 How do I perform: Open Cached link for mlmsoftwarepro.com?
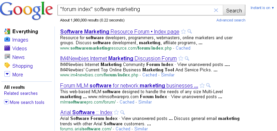[127, 102]
